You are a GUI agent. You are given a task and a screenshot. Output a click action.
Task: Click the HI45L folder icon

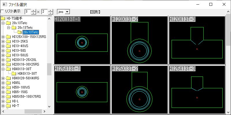click(9, 83)
